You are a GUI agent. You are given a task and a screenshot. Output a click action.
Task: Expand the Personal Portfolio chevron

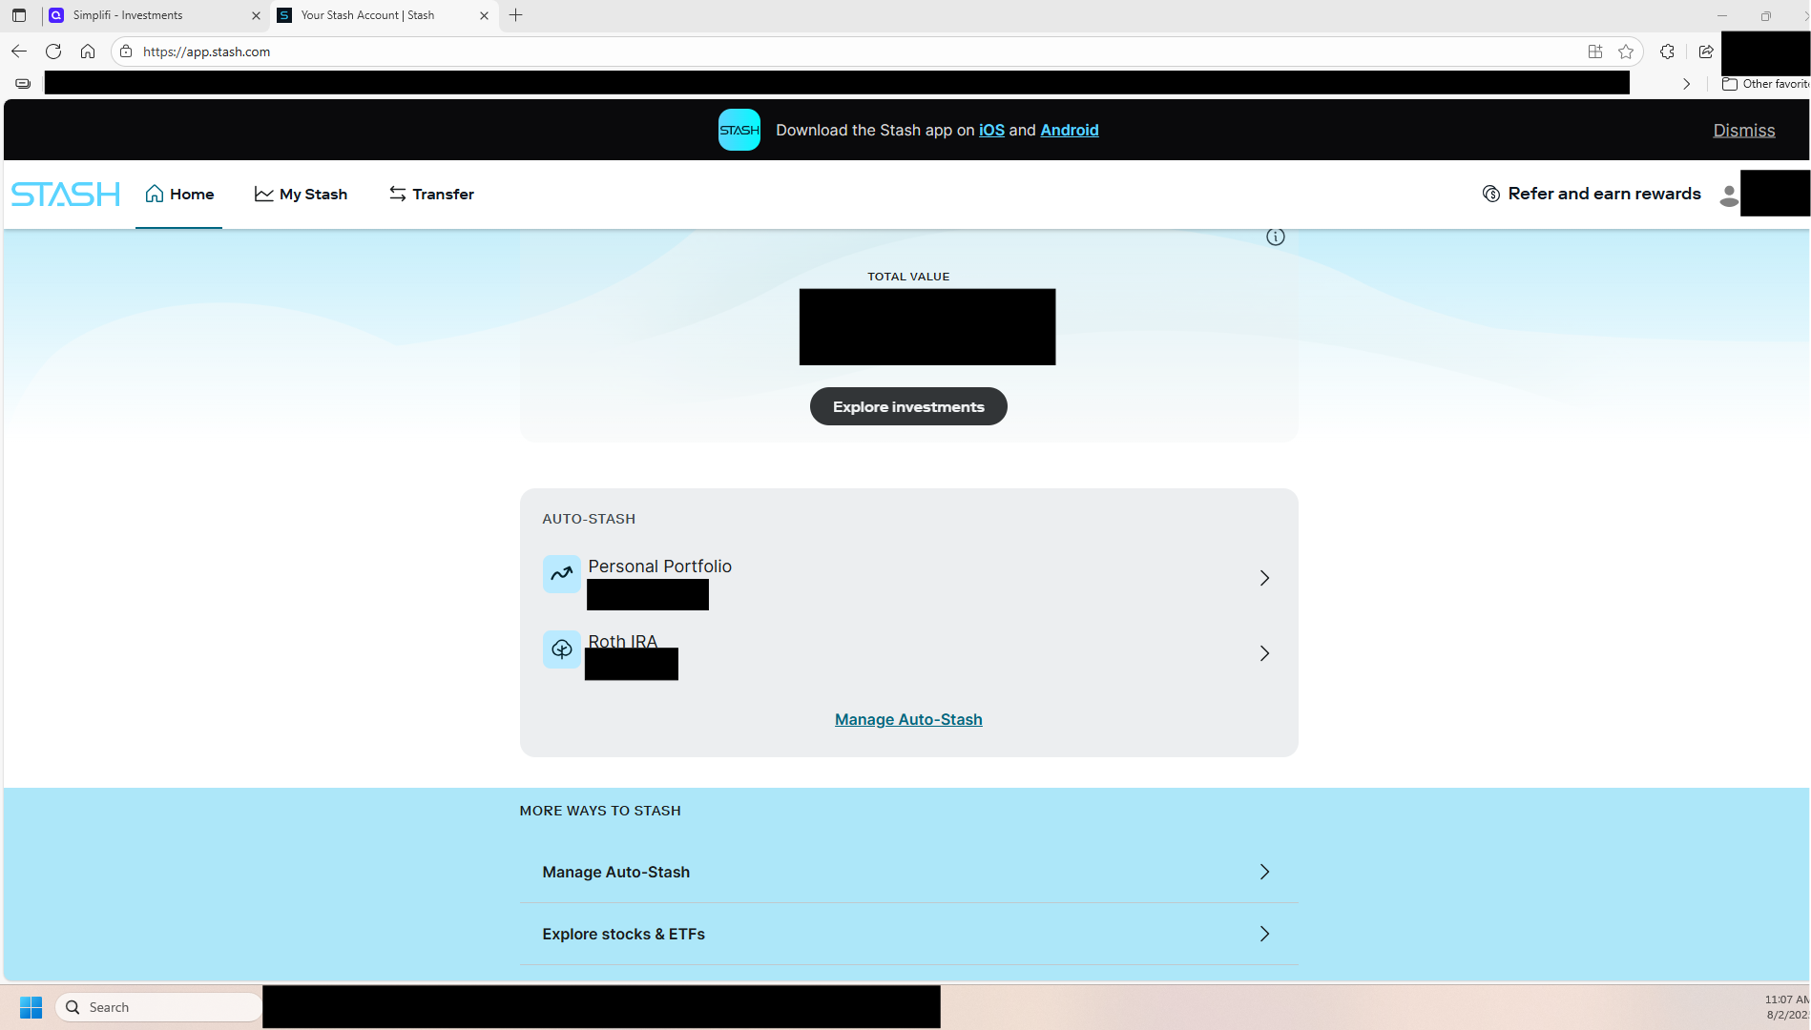pos(1264,578)
